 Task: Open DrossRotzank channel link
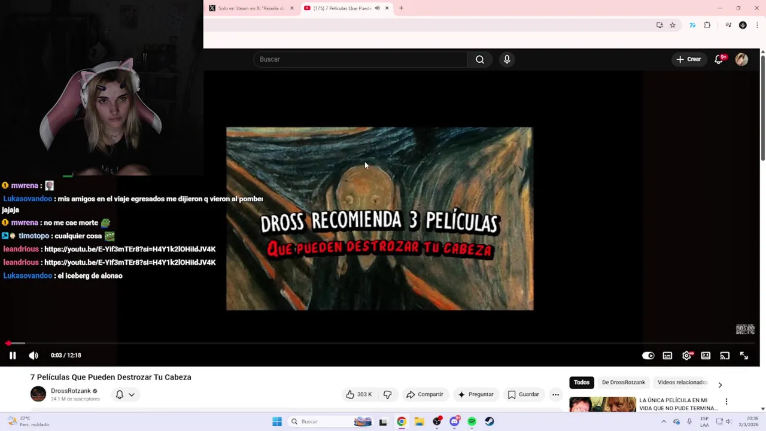point(71,391)
